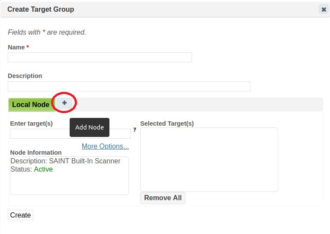330x234 pixels.
Task: Click the plus icon to add a node
Action: pyautogui.click(x=64, y=103)
